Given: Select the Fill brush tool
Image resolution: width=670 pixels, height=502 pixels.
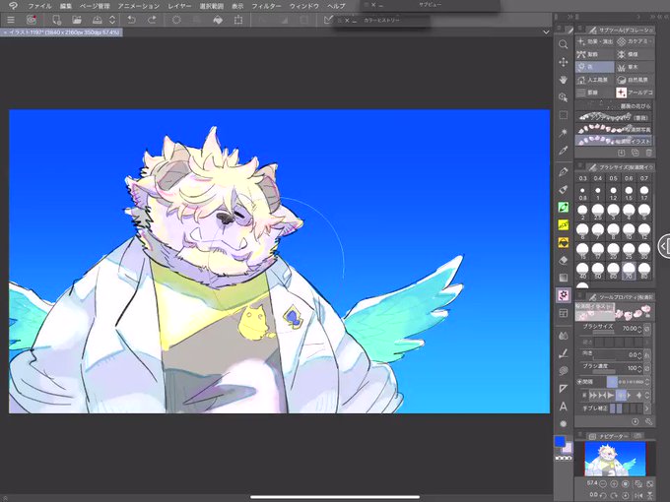Looking at the screenshot, I should point(564,353).
